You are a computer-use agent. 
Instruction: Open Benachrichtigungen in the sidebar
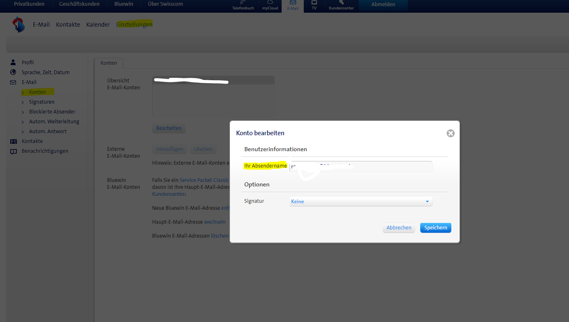tap(45, 151)
